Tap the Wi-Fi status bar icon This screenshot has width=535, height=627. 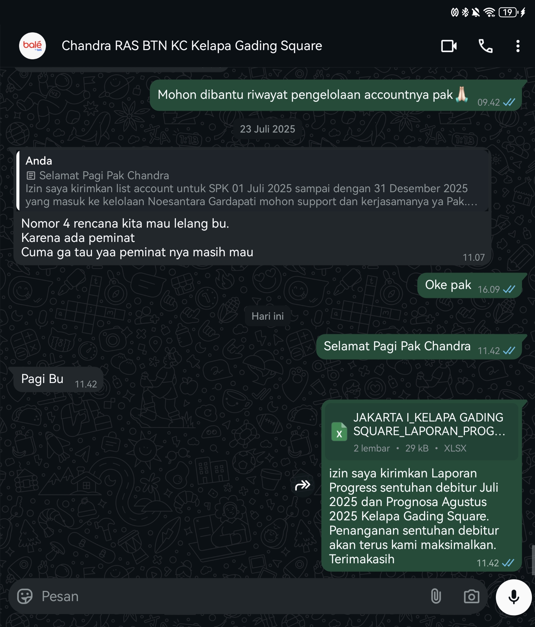coord(489,13)
